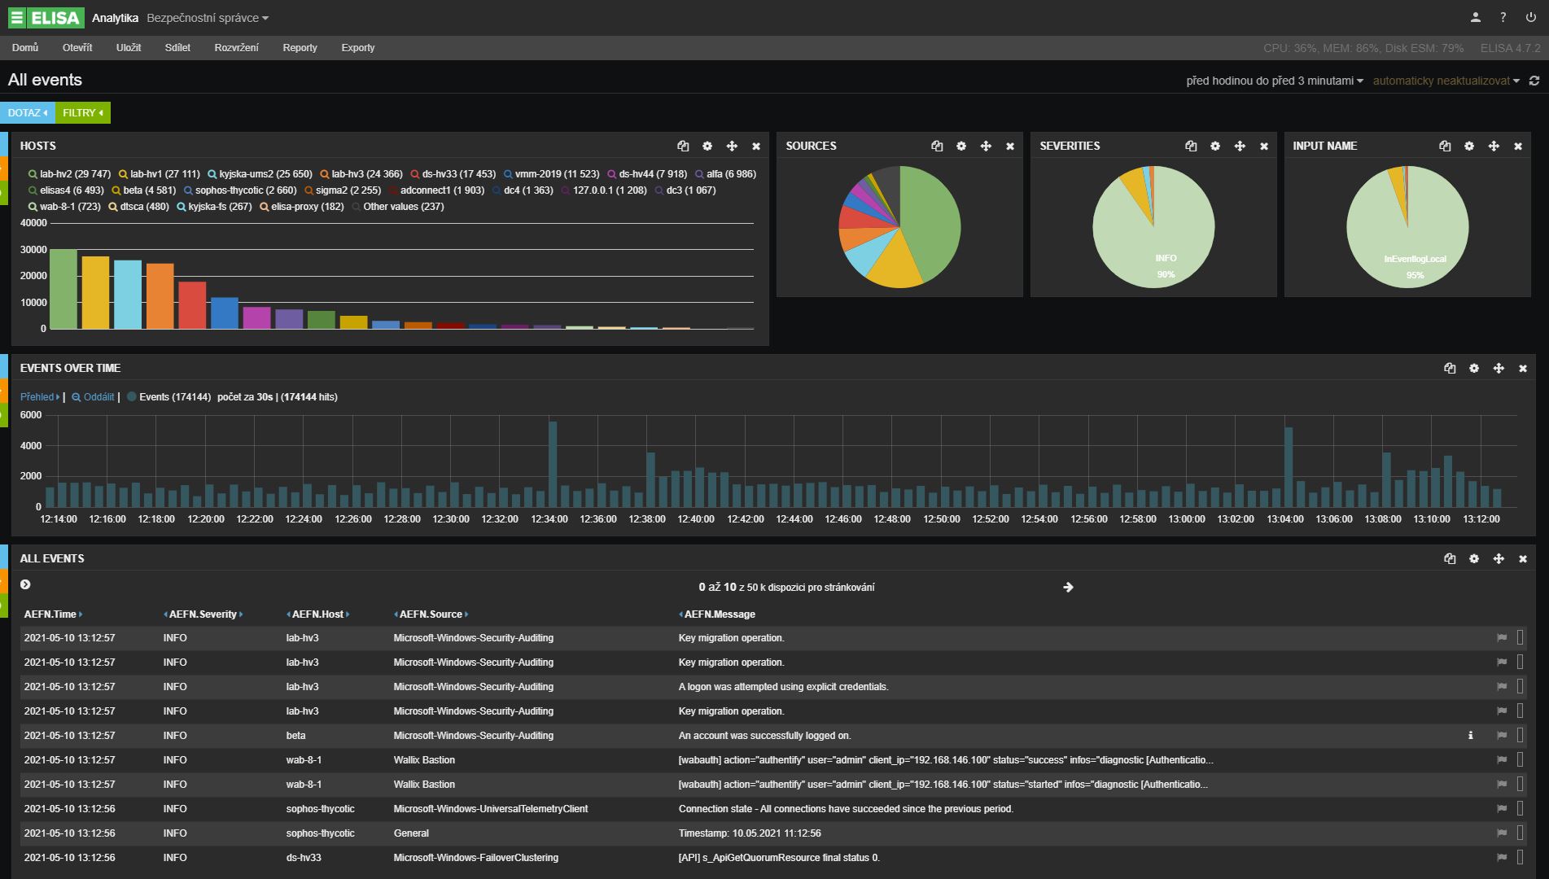
Task: Click the power logout icon
Action: (1530, 17)
